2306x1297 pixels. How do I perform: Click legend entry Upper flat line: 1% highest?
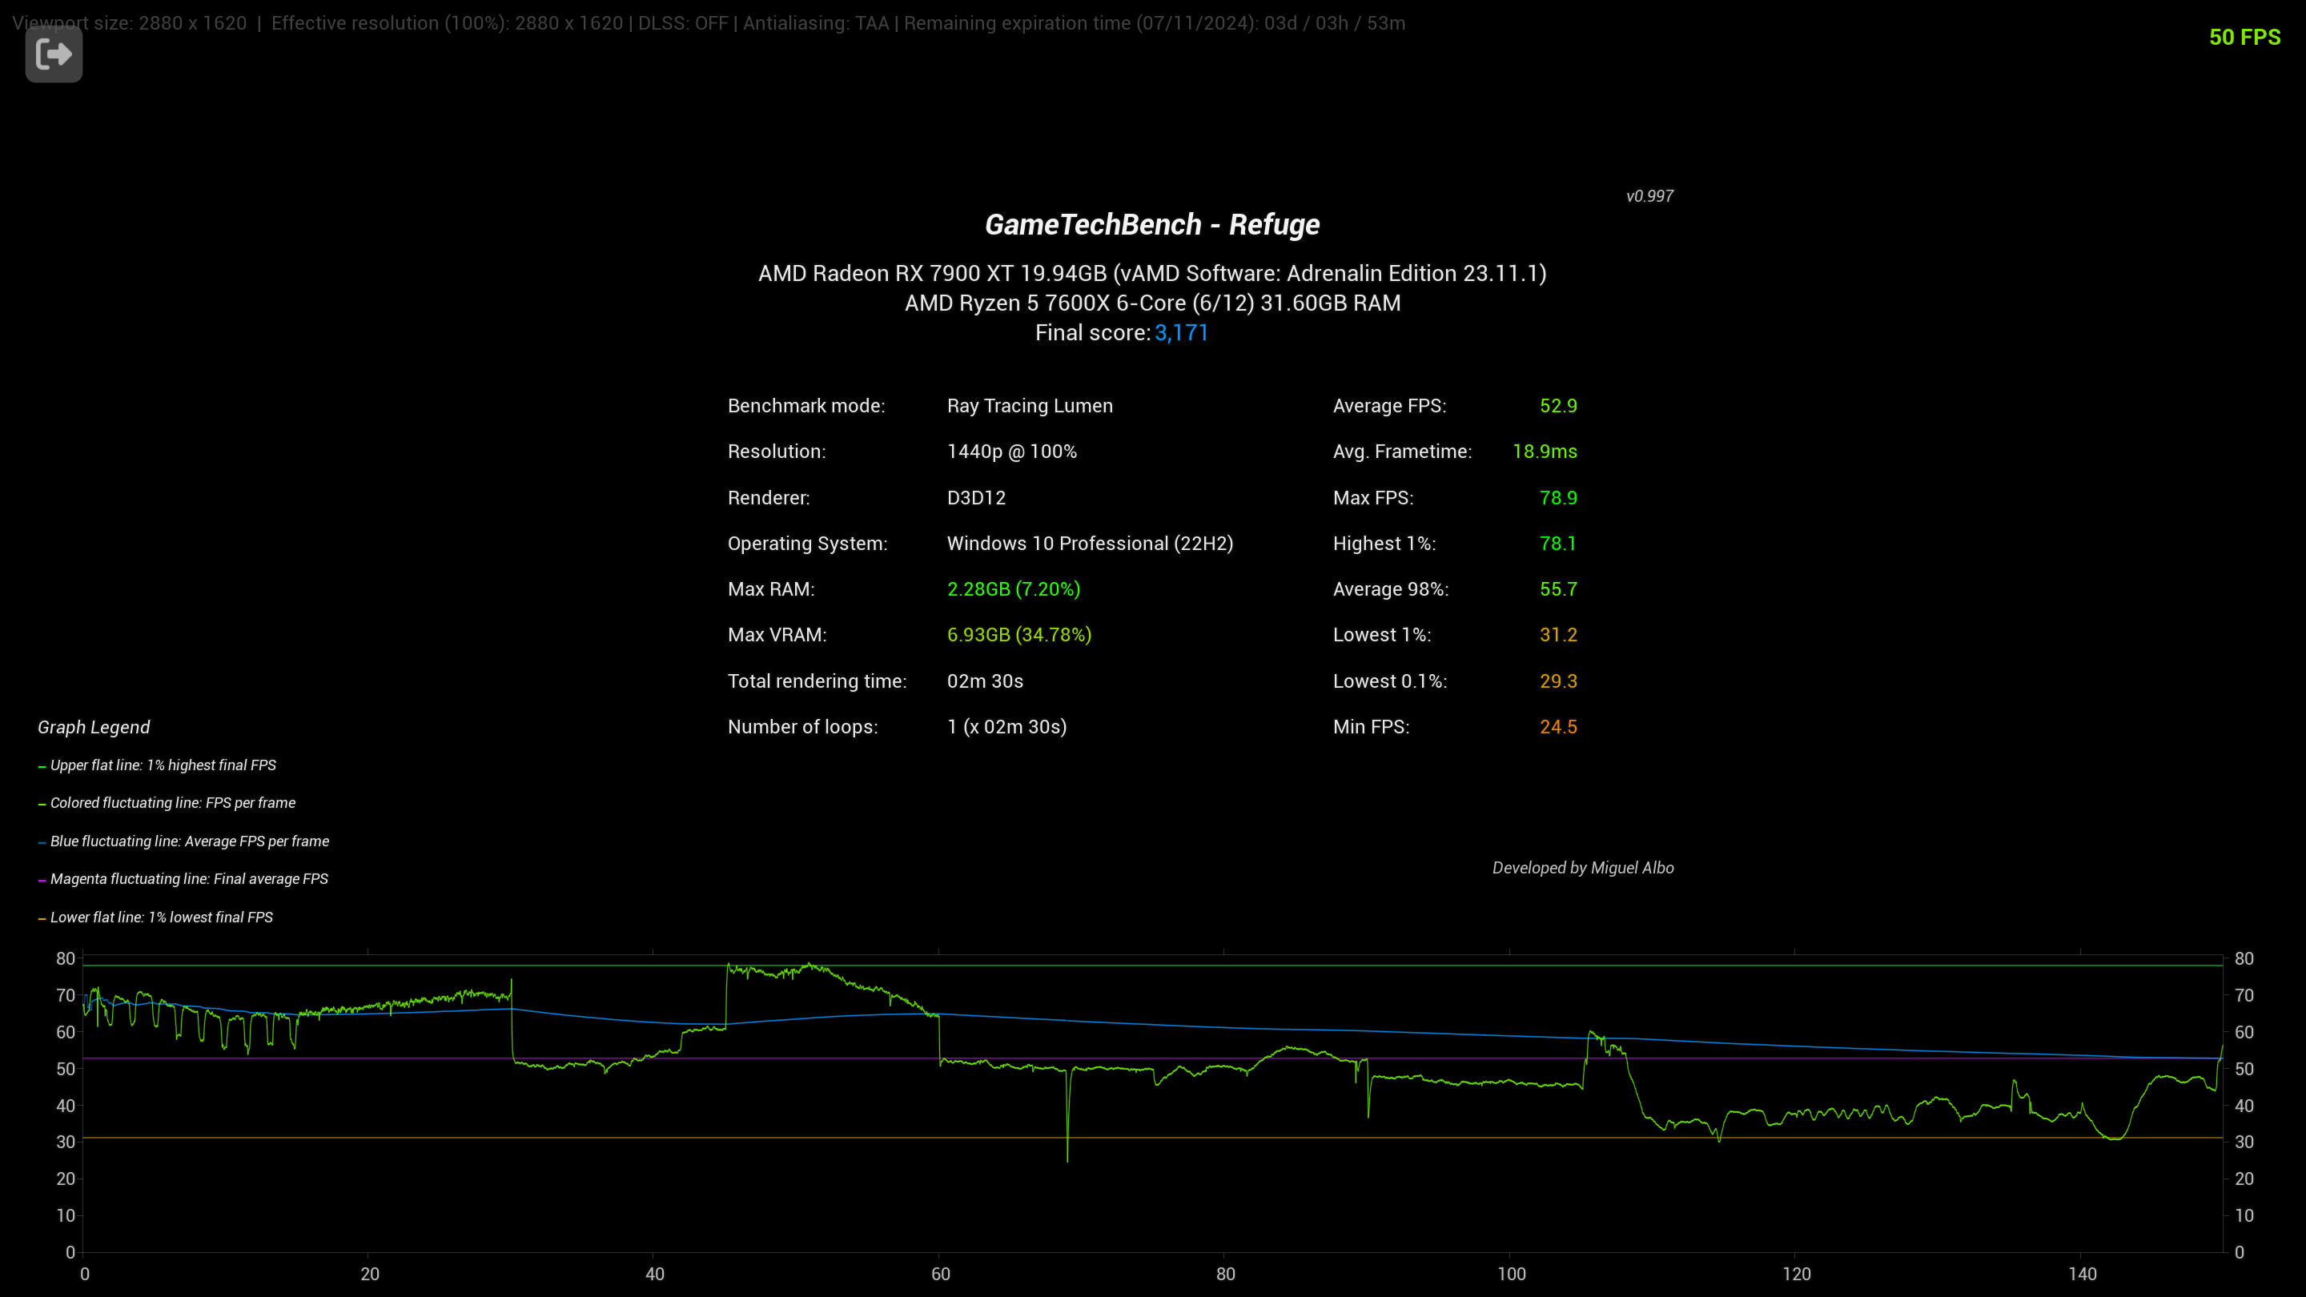(x=163, y=766)
